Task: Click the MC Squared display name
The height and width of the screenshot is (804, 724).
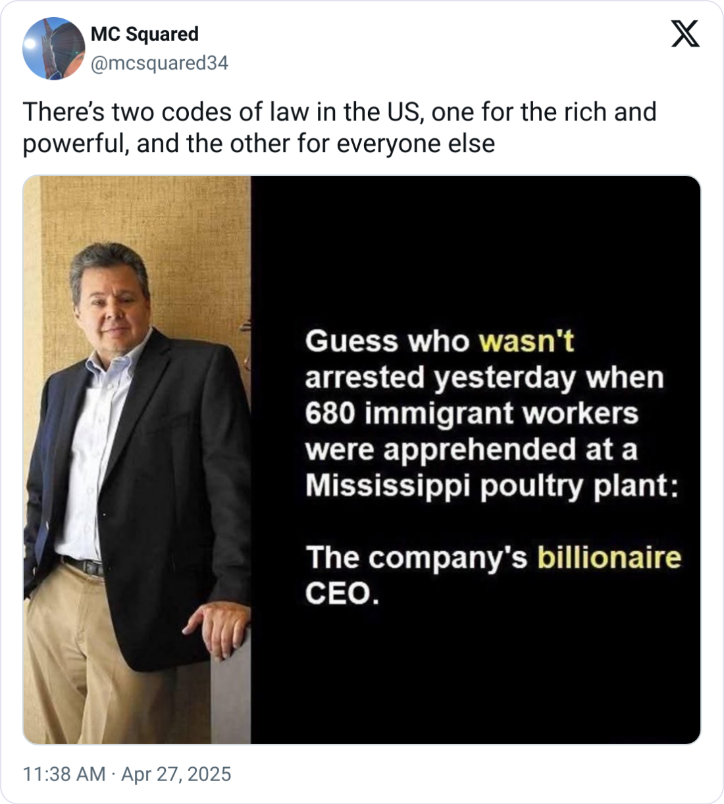Action: click(144, 34)
